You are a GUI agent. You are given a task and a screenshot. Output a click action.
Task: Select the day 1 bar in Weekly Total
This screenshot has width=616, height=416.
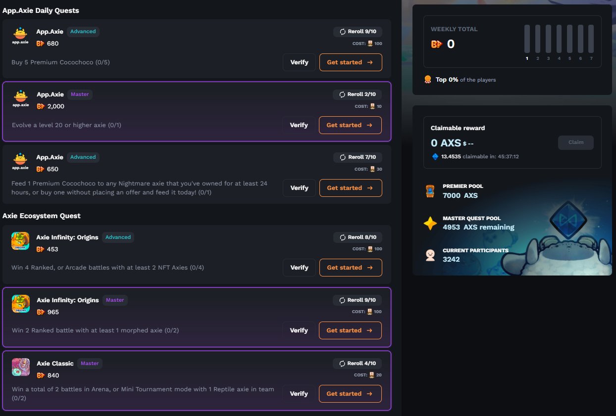pos(527,39)
